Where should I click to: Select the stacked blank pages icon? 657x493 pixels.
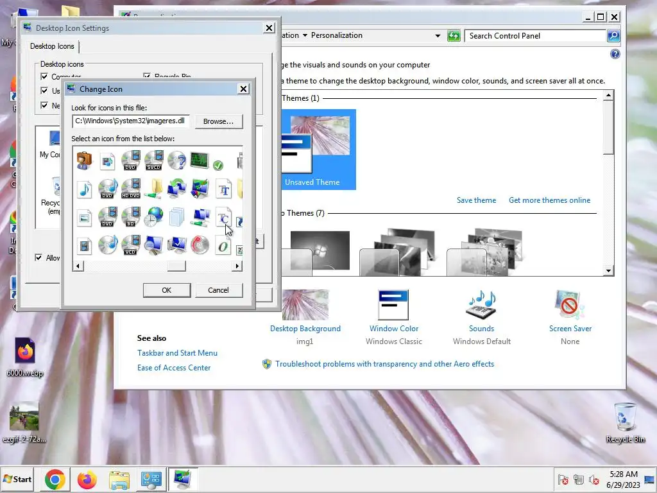[176, 217]
